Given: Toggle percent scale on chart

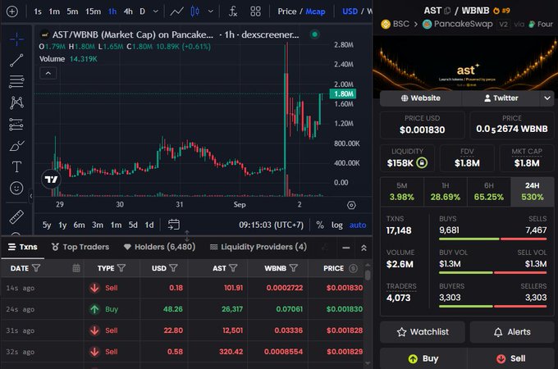Looking at the screenshot, I should tap(320, 225).
